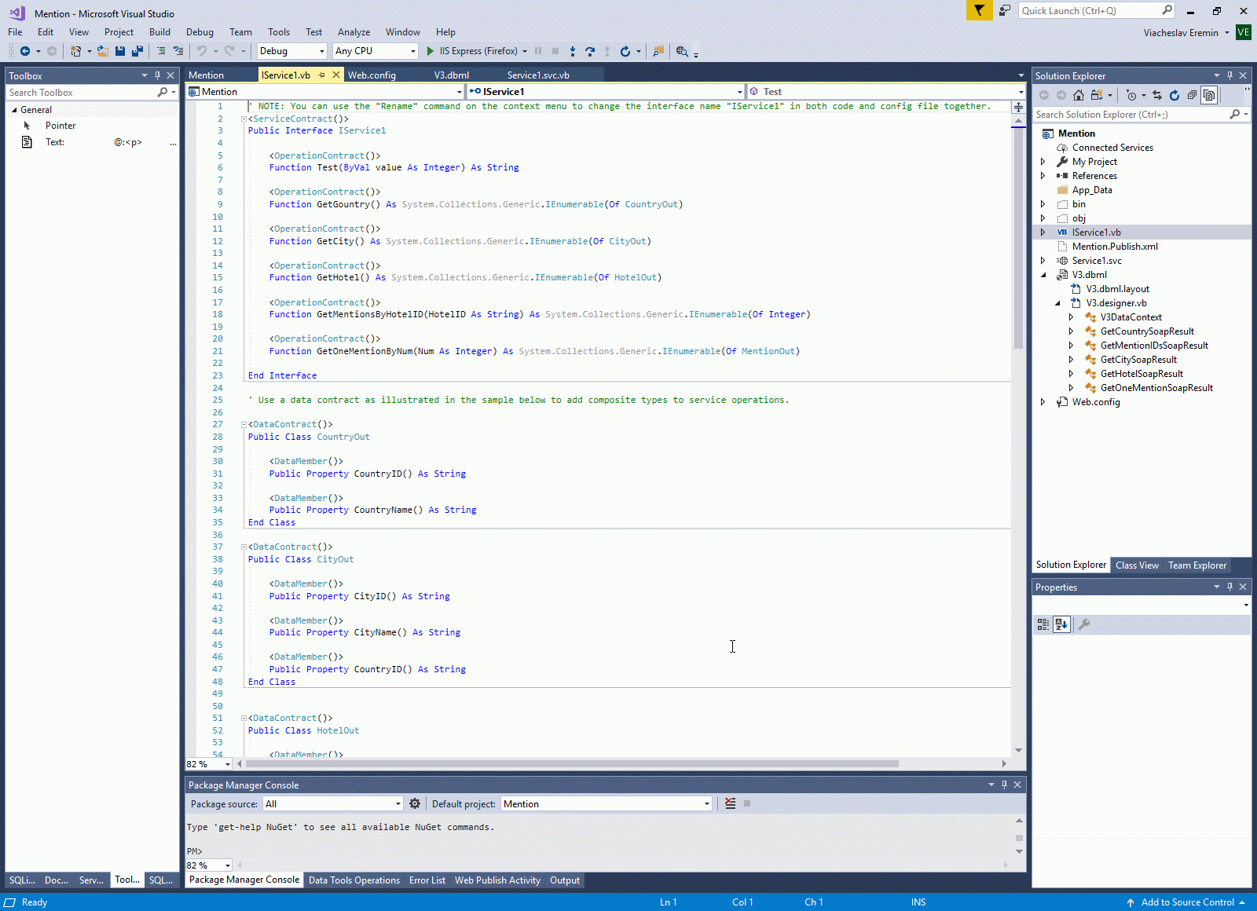Image resolution: width=1257 pixels, height=911 pixels.
Task: Expand the References node in Solution Explorer
Action: (1043, 176)
